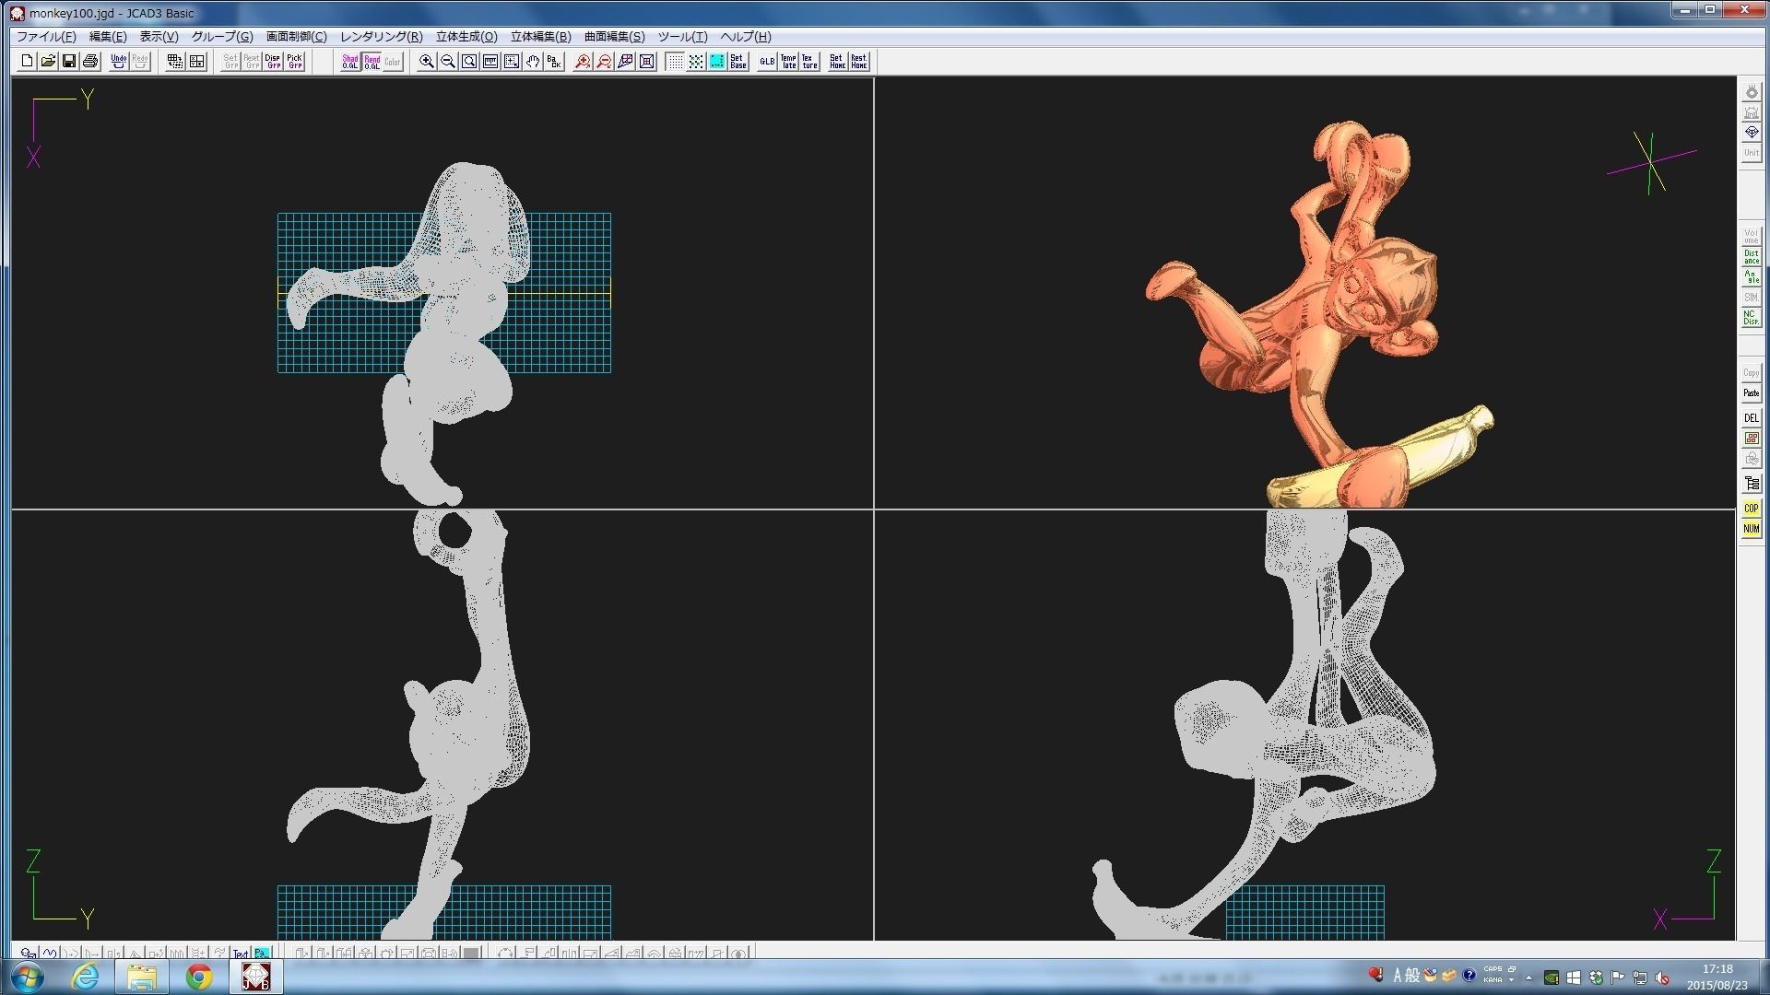Open the レンダリング(R) menu

pyautogui.click(x=381, y=37)
